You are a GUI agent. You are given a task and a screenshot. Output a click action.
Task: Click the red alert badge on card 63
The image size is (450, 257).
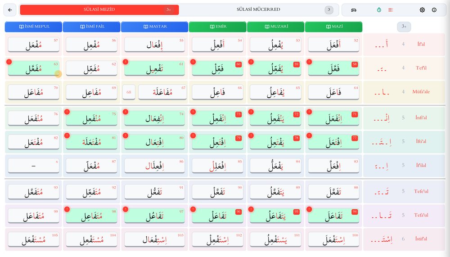point(9,62)
